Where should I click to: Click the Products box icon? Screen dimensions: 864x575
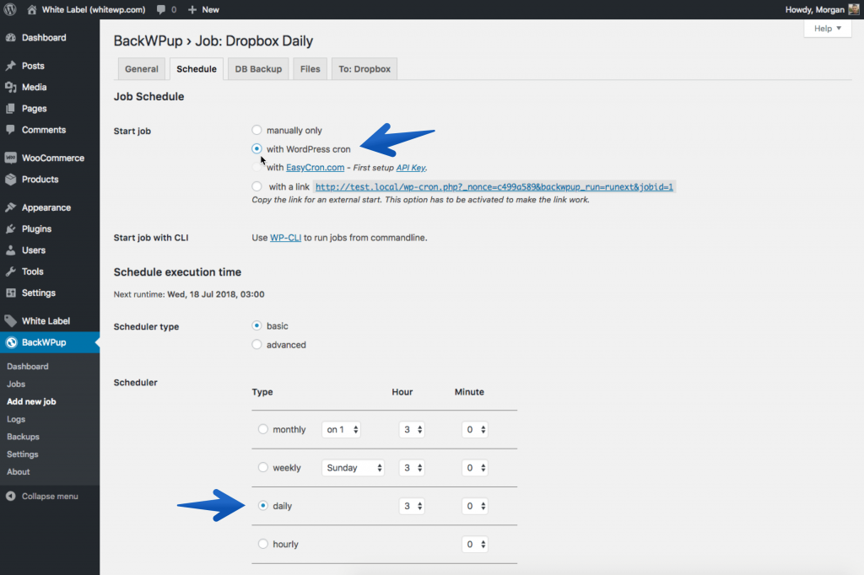click(10, 179)
